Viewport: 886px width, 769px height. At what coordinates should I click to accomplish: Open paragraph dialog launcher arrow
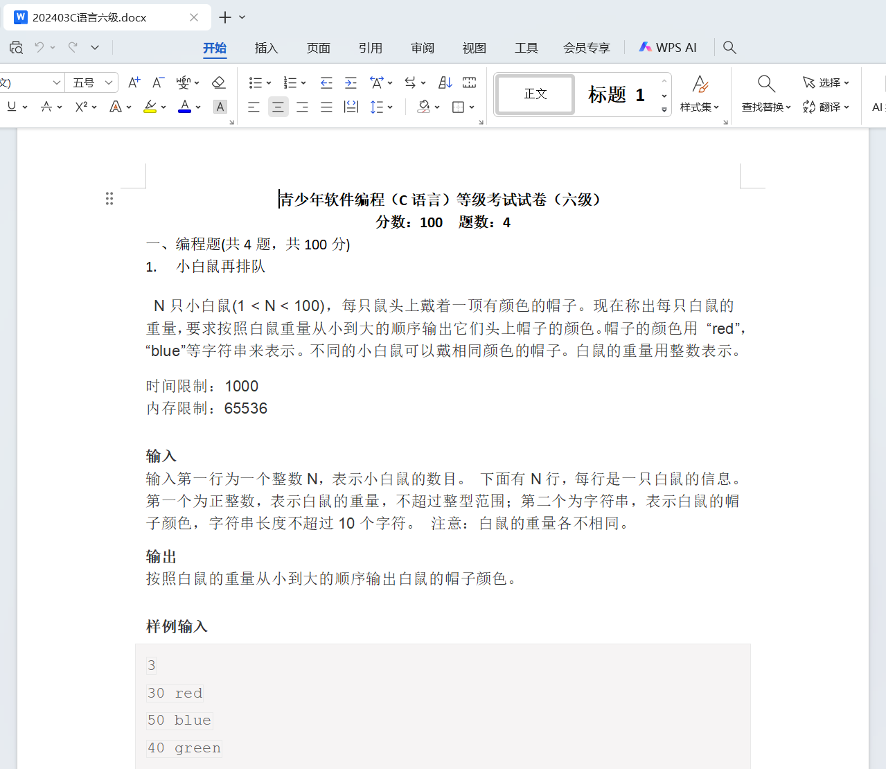[481, 122]
